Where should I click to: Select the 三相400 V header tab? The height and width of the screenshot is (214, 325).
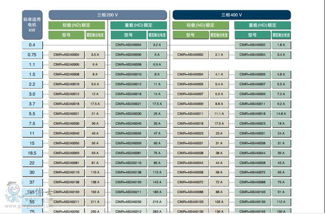pos(231,15)
